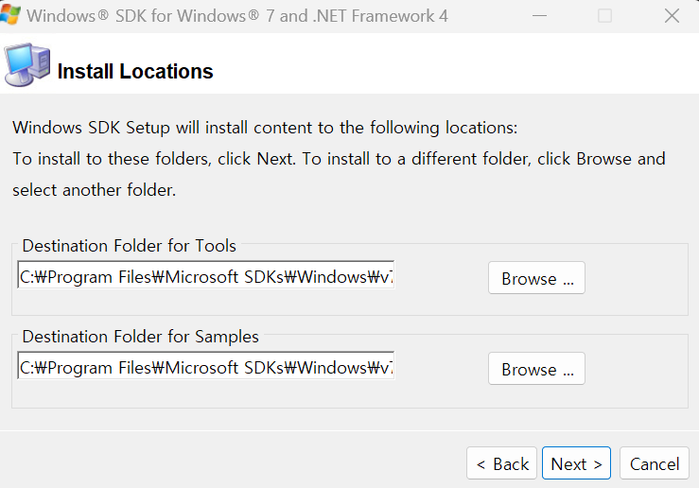This screenshot has width=699, height=488.
Task: Click the window title text 'Windows SDK for Windows 7'
Action: pos(237,16)
